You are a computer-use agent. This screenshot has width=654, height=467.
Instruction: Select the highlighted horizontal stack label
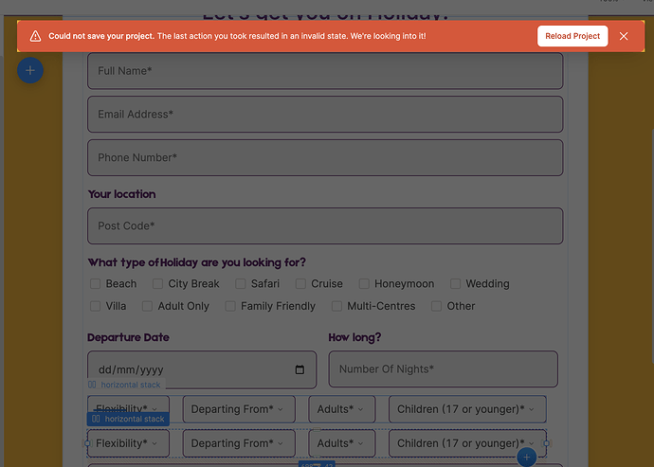[x=128, y=419]
